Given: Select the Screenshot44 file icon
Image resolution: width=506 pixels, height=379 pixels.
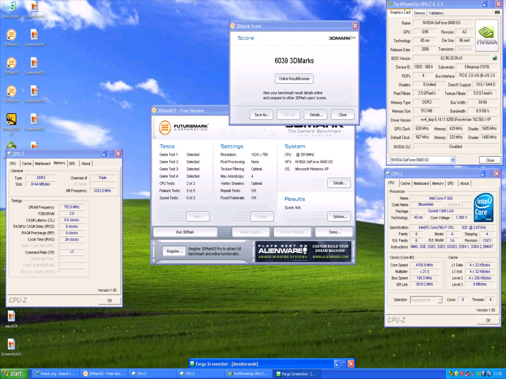Looking at the screenshot, I should pos(34,10).
